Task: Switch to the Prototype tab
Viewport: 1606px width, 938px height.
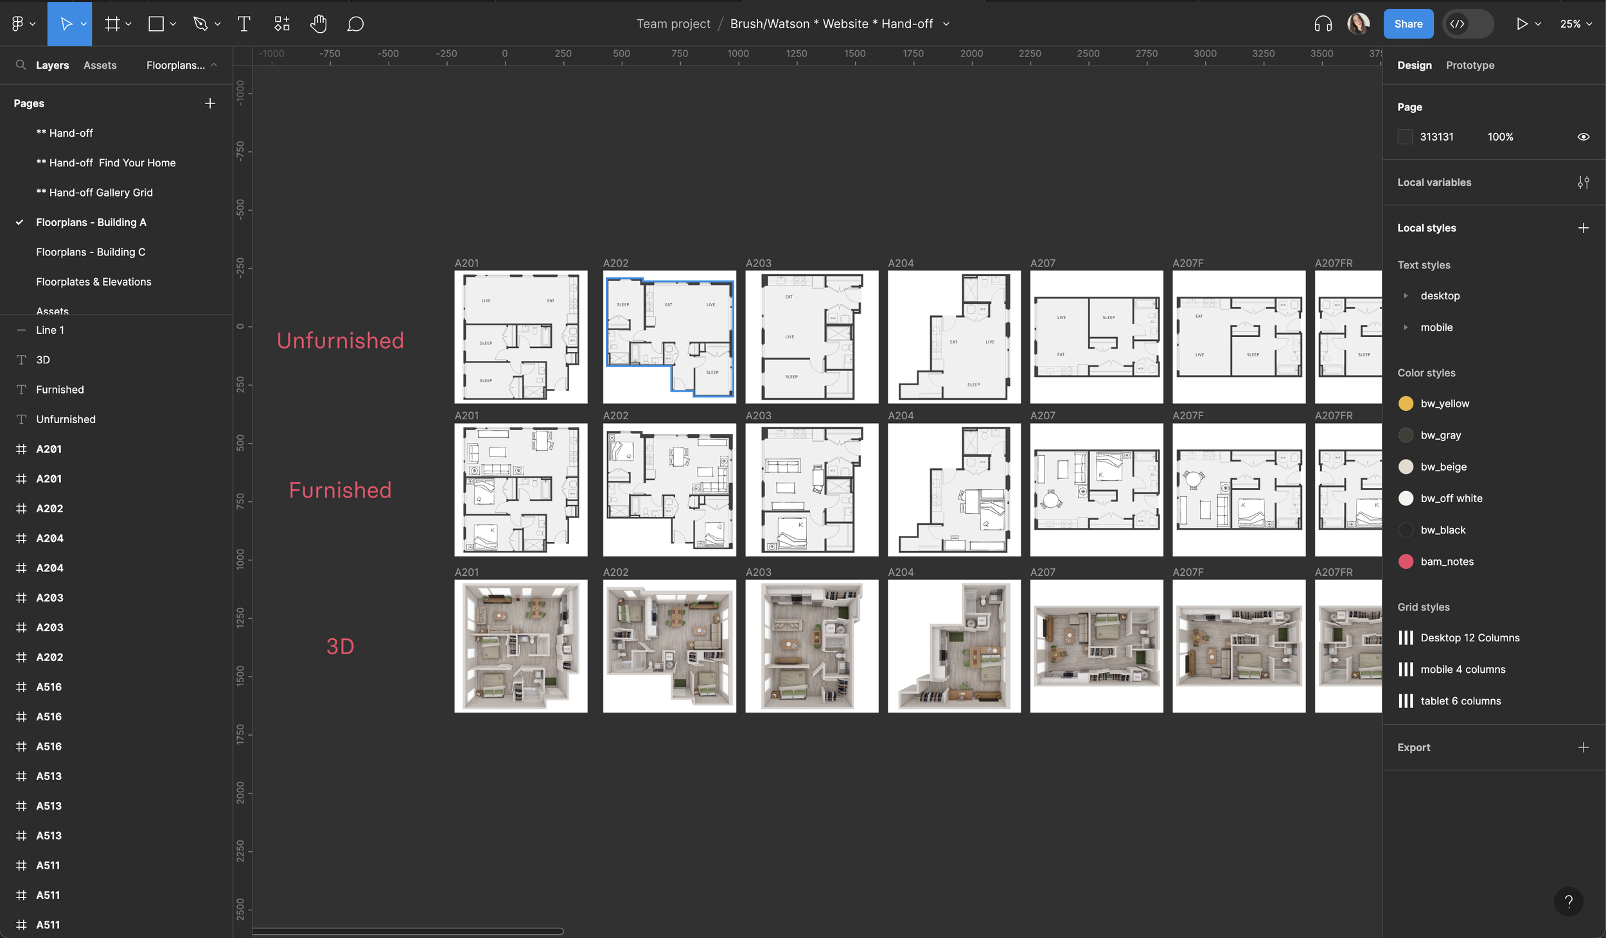Action: tap(1469, 65)
